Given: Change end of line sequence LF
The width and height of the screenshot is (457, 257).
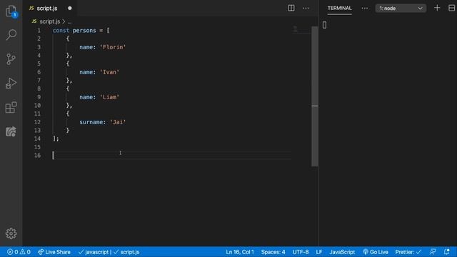Looking at the screenshot, I should click(x=319, y=252).
